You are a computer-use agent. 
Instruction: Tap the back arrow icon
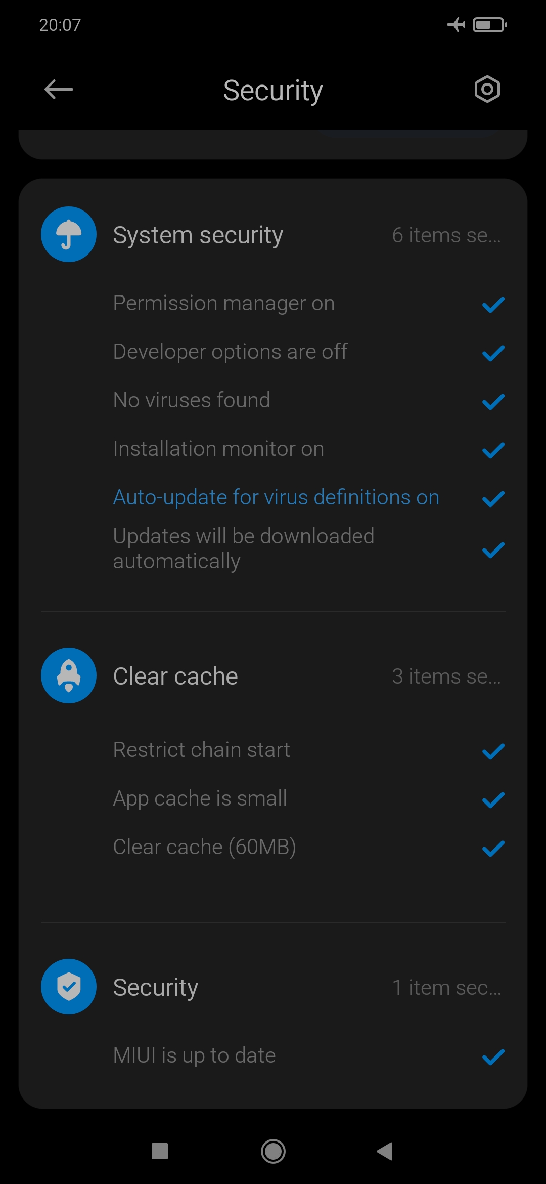[59, 90]
